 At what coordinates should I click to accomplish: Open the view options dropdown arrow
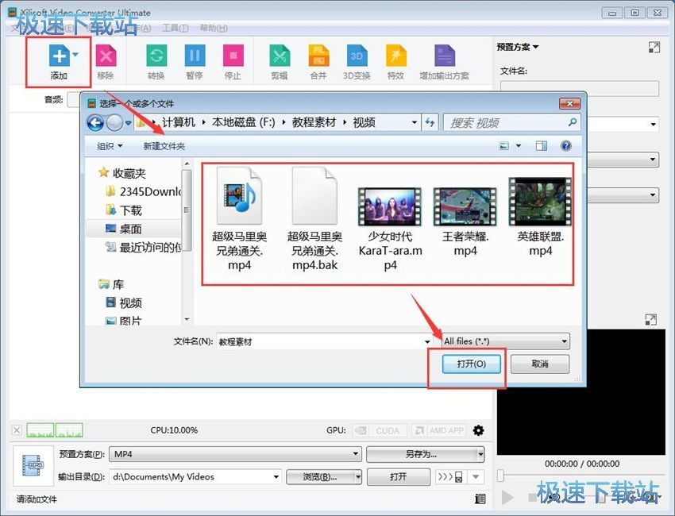pos(519,146)
